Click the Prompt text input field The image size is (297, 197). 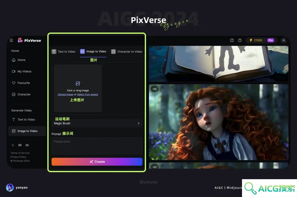point(97,146)
